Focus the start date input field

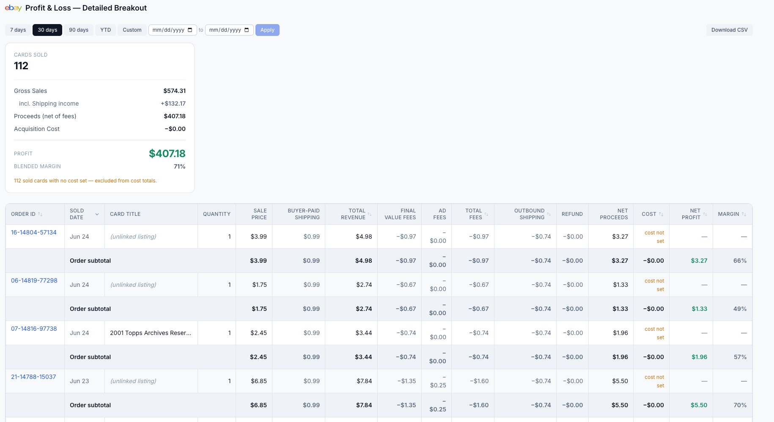click(173, 30)
